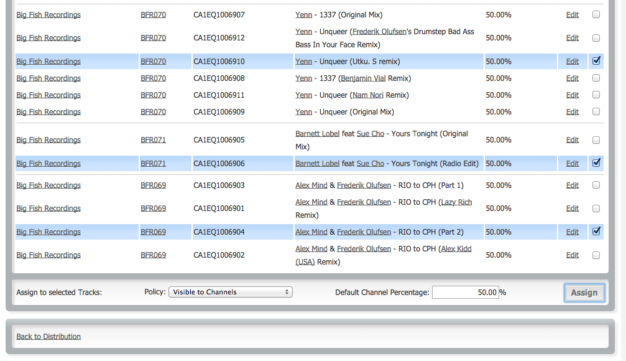Edit the Yours Tonight Original Mix track
626x361 pixels.
pos(572,140)
